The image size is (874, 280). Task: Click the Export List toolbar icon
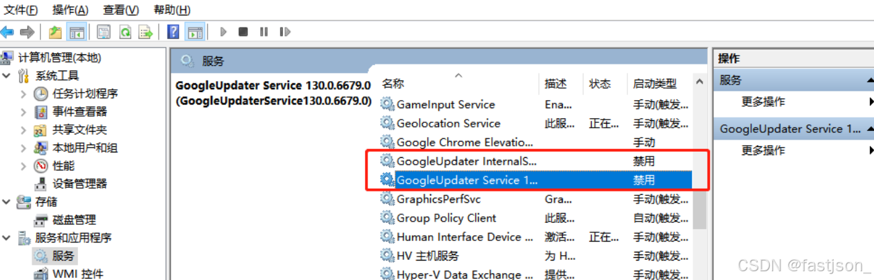[145, 32]
